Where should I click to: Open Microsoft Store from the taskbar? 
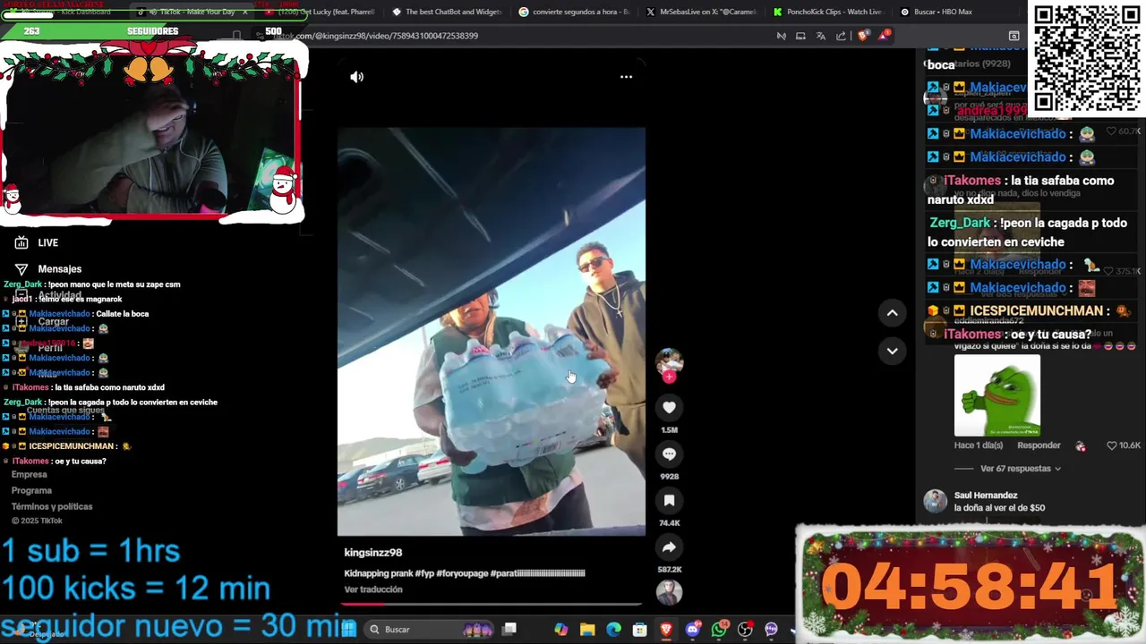pyautogui.click(x=639, y=630)
